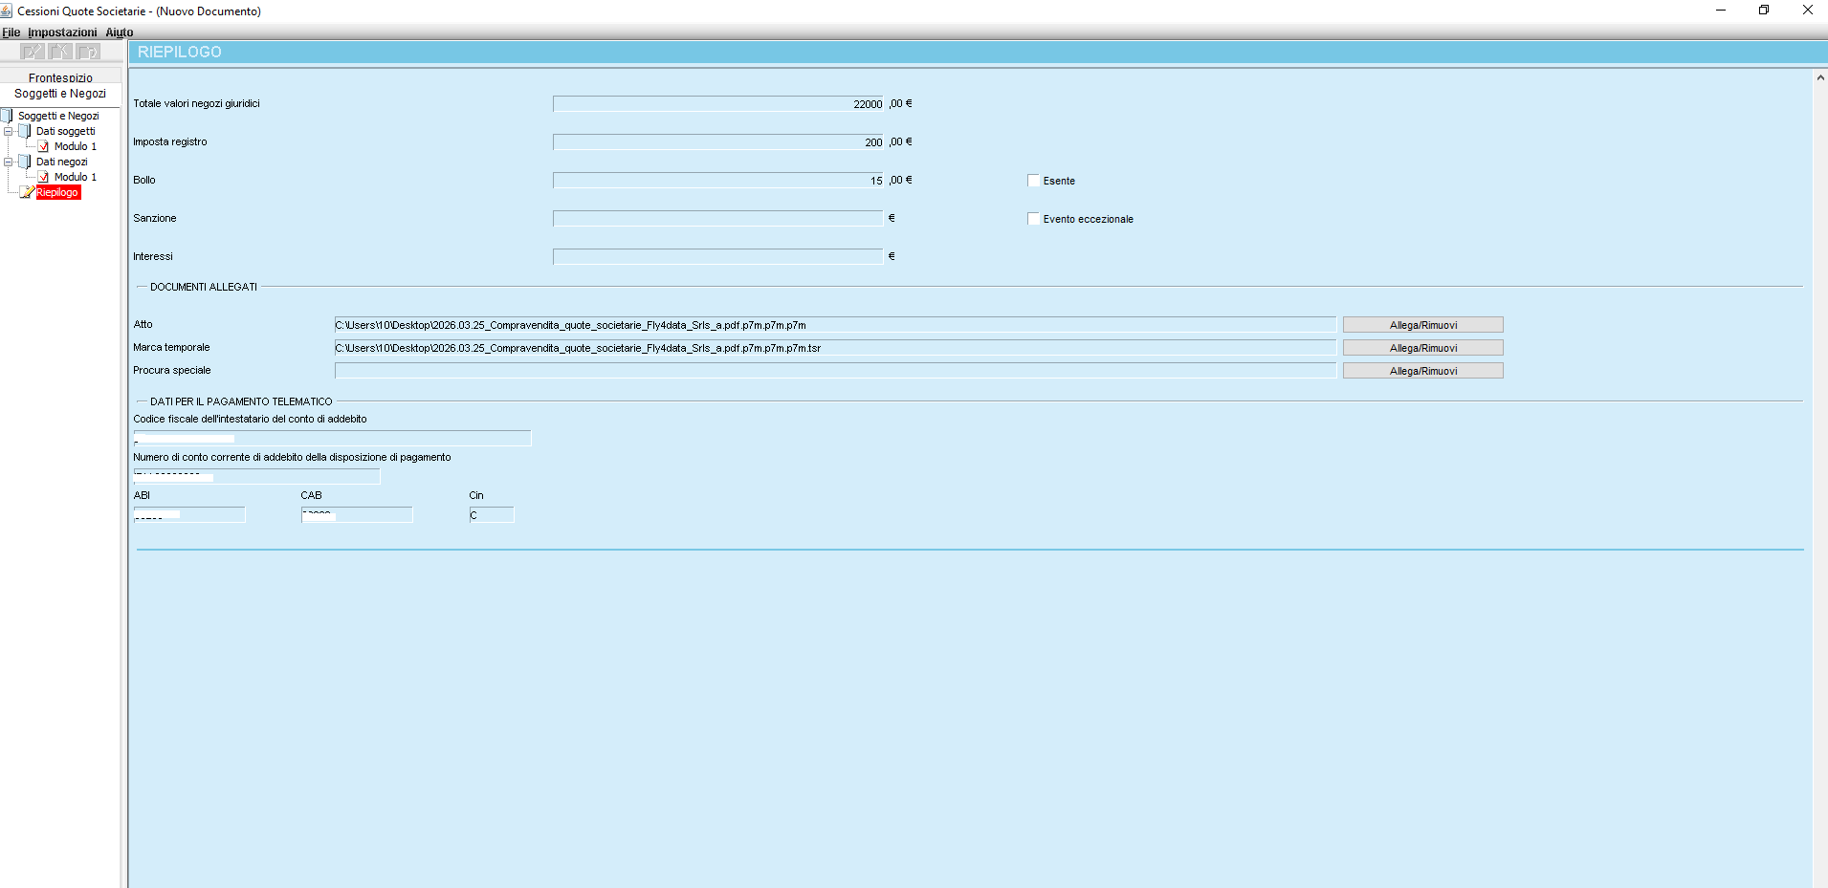Viewport: 1828px width, 888px height.
Task: Open the Impostazioni menu
Action: coord(62,32)
